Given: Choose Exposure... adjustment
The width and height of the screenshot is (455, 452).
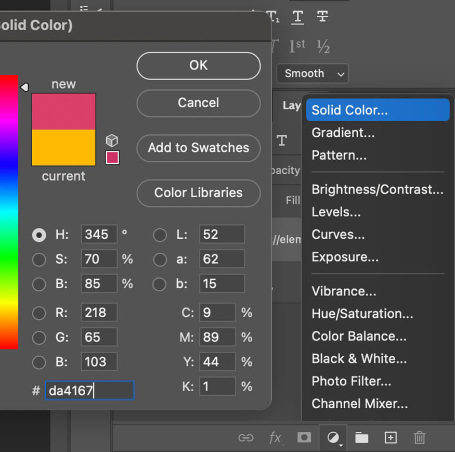Looking at the screenshot, I should (378, 257).
